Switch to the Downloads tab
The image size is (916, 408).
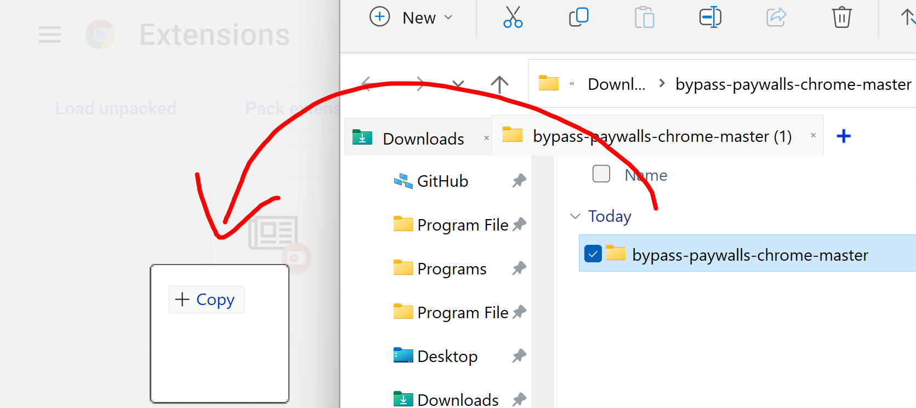click(x=418, y=138)
